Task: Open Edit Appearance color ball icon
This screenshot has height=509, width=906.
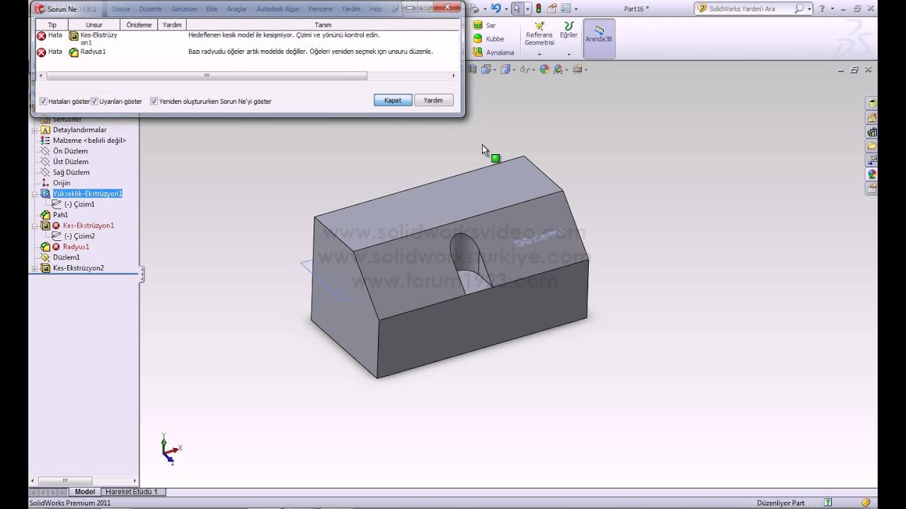Action: (x=544, y=69)
